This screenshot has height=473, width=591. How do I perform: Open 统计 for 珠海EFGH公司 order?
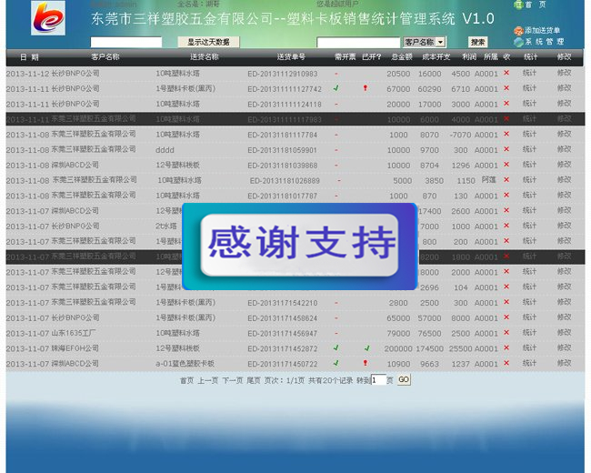[529, 347]
